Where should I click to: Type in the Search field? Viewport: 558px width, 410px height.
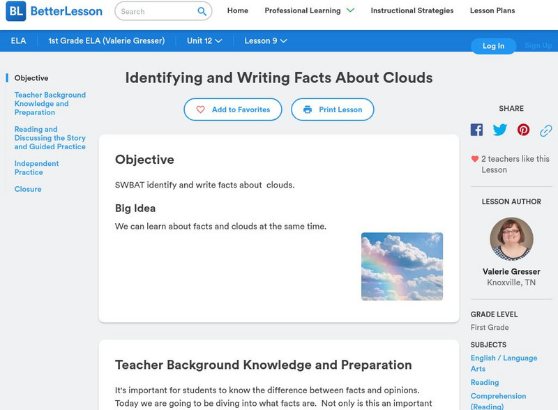pos(156,12)
